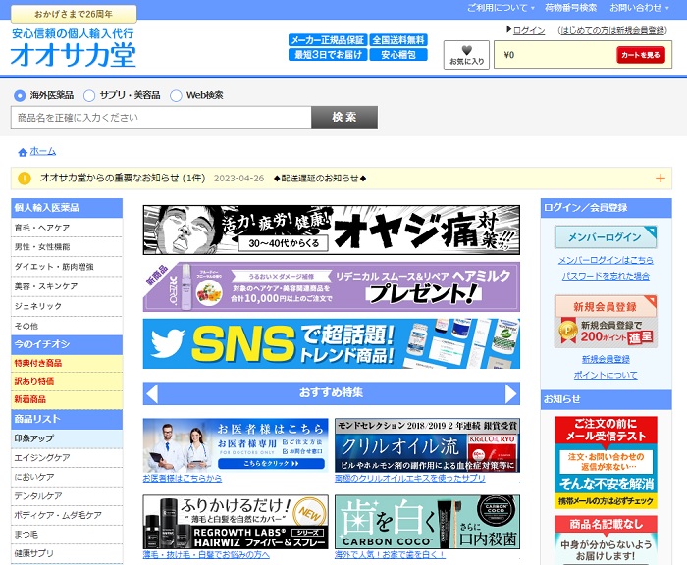The width and height of the screenshot is (687, 565).
Task: Open the 商品名記載なし notice banner
Action: click(x=606, y=540)
